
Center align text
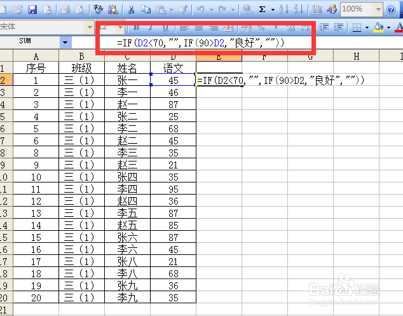pyautogui.click(x=199, y=27)
